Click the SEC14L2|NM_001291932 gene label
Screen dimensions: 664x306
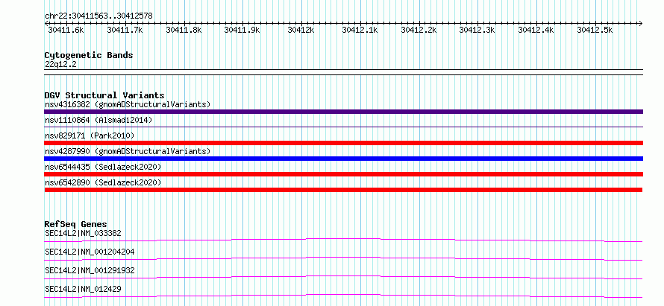pyautogui.click(x=90, y=270)
